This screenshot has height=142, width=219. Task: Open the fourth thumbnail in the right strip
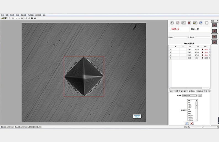point(214,42)
